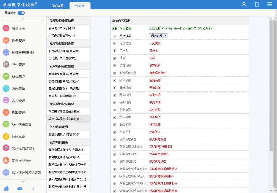277x193 pixels.
Task: Open 参赛学生统计(主带老师) report link
Action: click(x=68, y=157)
